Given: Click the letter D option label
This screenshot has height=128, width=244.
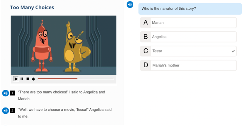Looking at the screenshot, I should 146,65.
